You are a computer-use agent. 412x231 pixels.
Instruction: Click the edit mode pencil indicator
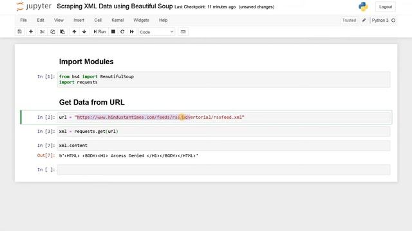click(x=364, y=20)
